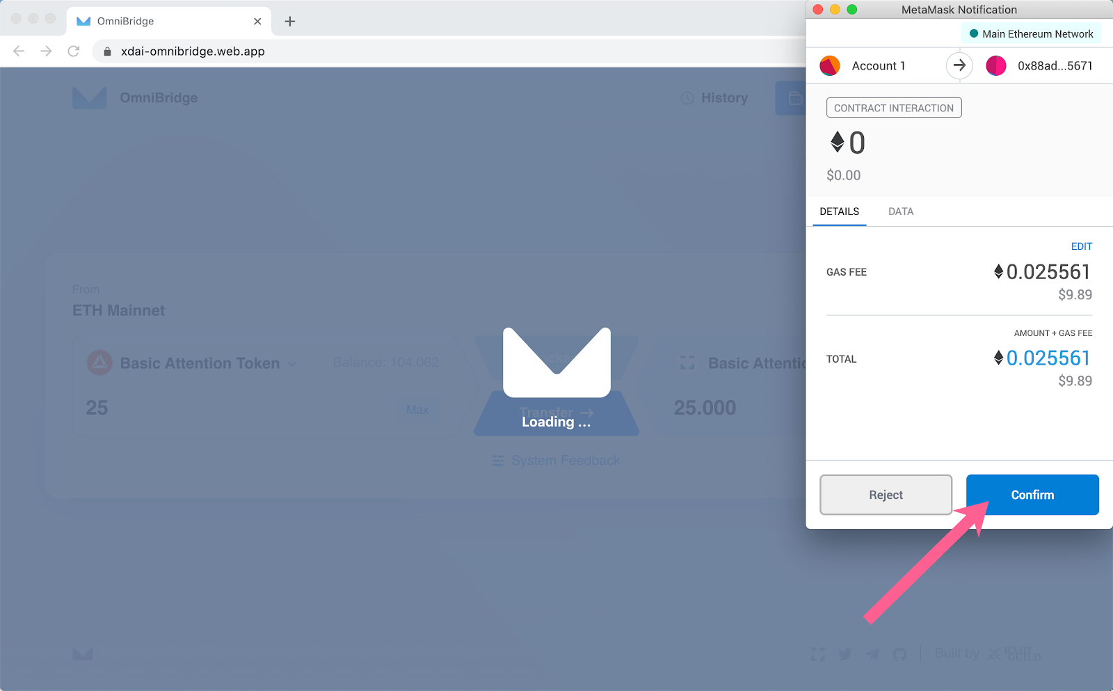Click the destination amount 25.000

click(705, 408)
